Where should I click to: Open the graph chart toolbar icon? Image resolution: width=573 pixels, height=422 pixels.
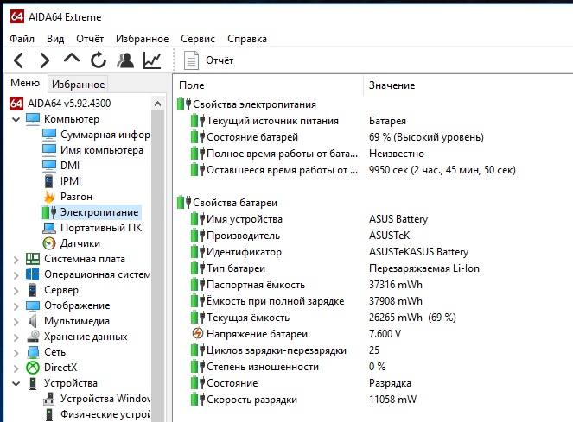(152, 60)
